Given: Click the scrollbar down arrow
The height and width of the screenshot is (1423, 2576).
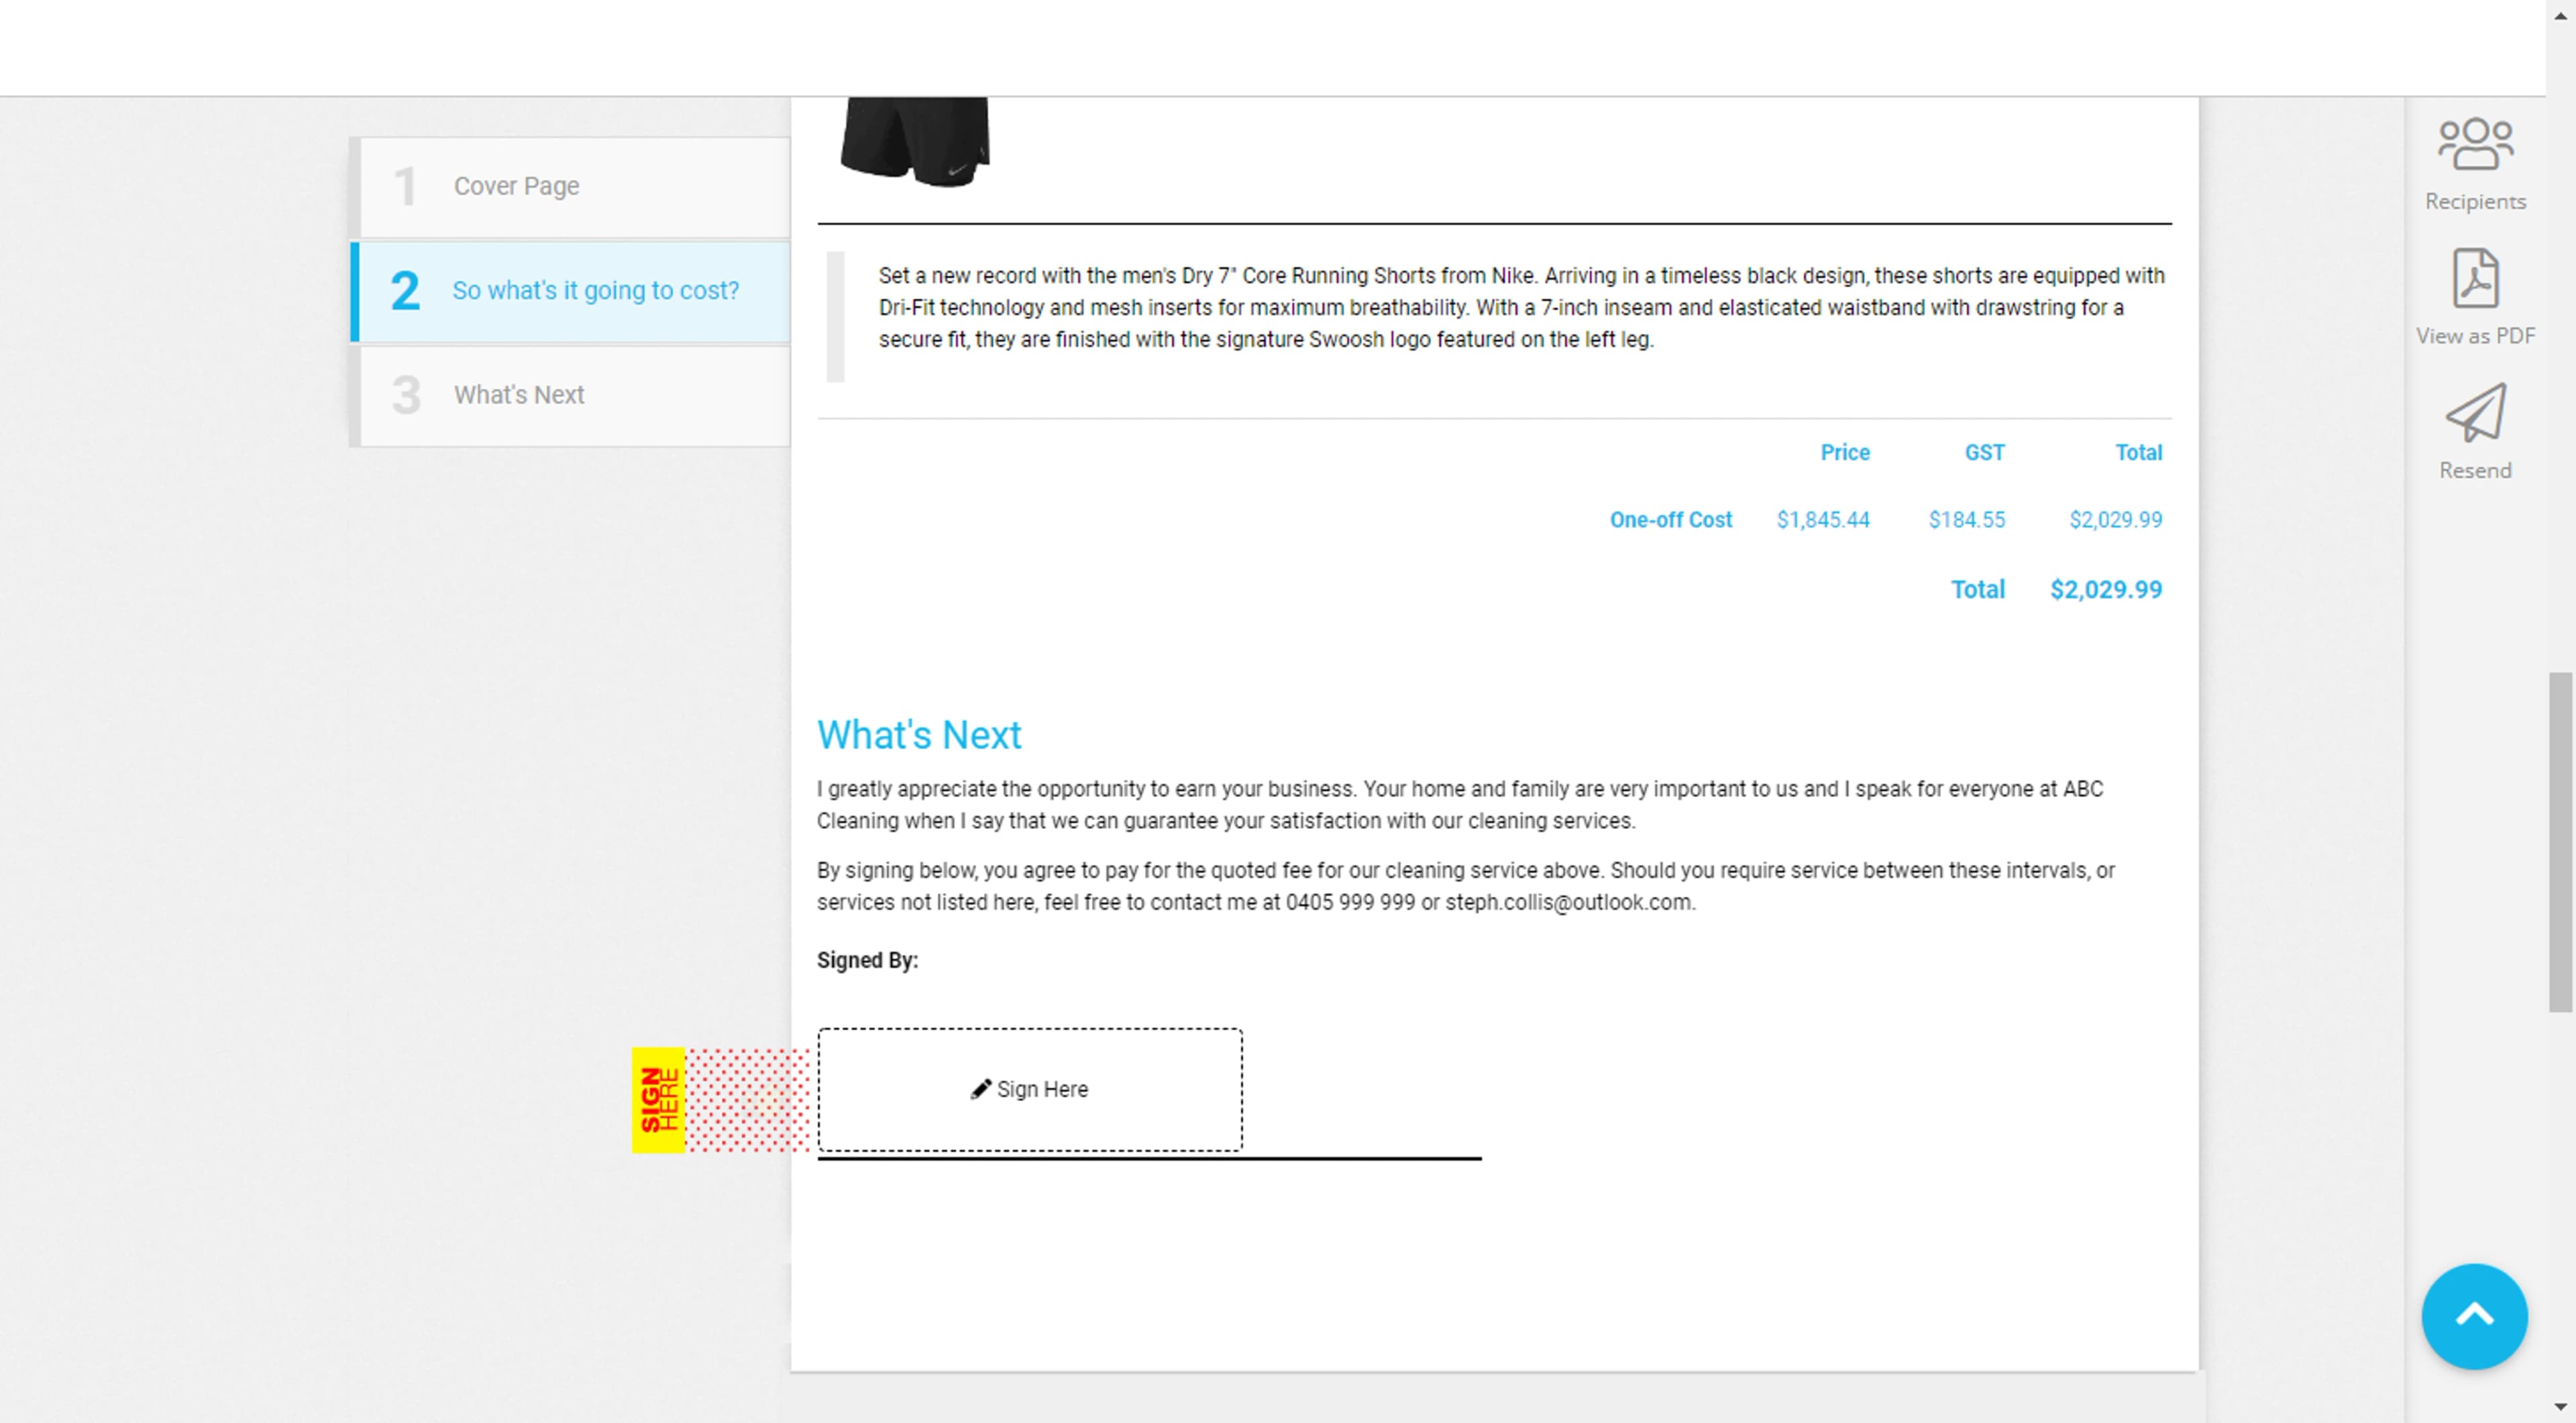Looking at the screenshot, I should (2560, 1409).
